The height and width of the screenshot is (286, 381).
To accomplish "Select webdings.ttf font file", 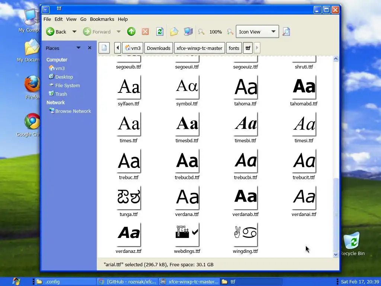I will point(187,239).
